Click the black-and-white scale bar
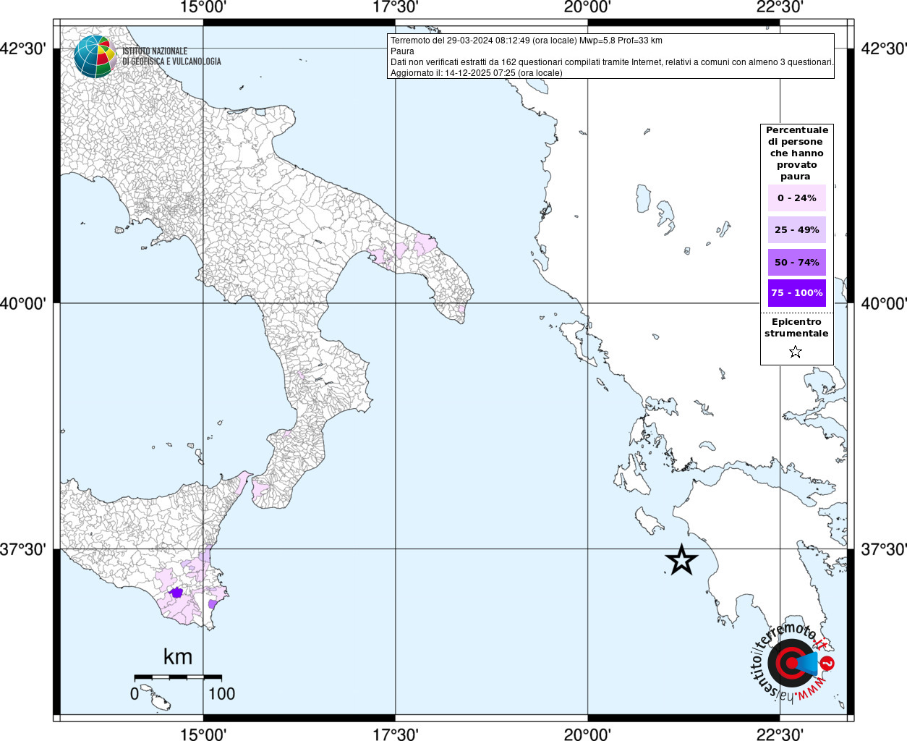 tap(178, 677)
